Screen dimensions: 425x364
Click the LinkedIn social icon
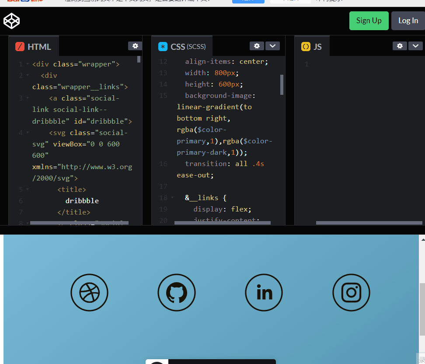point(264,292)
